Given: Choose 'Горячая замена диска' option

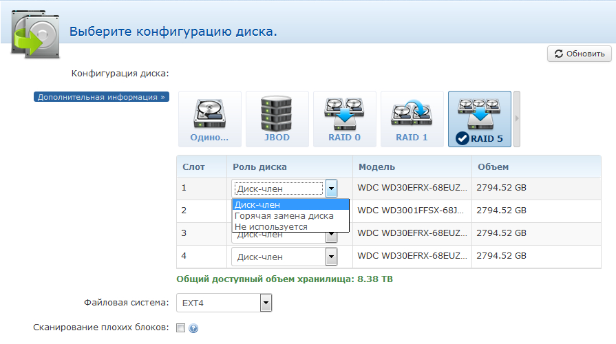Looking at the screenshot, I should pyautogui.click(x=290, y=215).
